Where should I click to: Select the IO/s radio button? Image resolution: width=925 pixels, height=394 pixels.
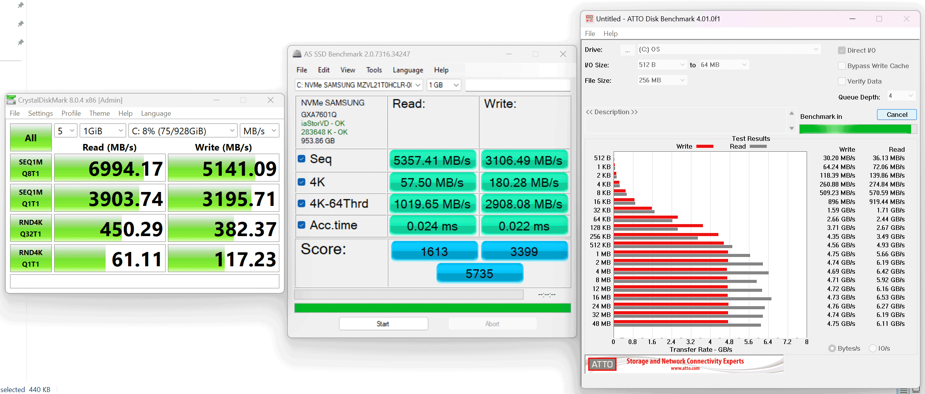(x=872, y=348)
